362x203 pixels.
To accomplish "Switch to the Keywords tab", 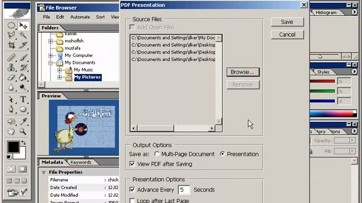I will [81, 162].
